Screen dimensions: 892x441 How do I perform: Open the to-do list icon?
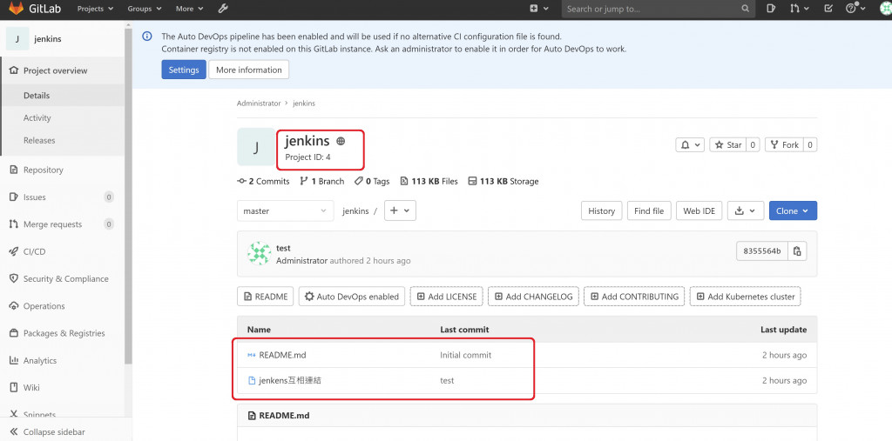click(828, 9)
